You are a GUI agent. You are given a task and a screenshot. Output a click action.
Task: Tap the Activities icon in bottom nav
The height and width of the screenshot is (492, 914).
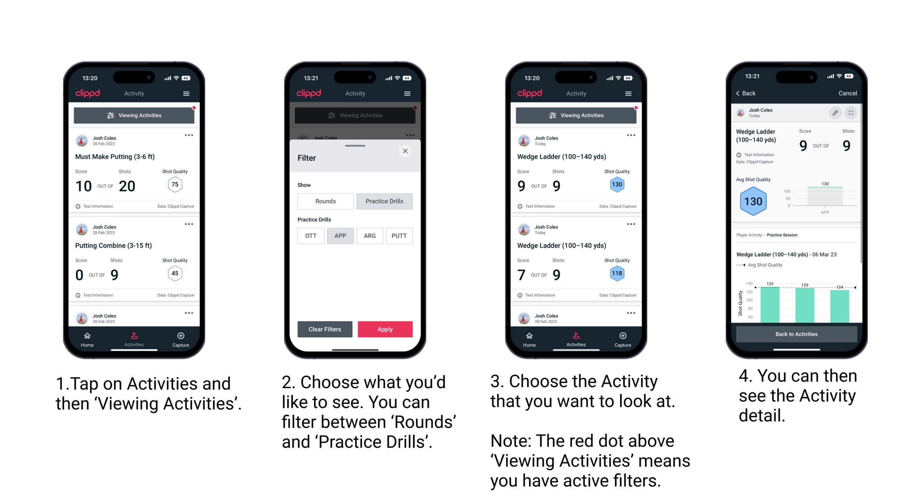coord(134,338)
